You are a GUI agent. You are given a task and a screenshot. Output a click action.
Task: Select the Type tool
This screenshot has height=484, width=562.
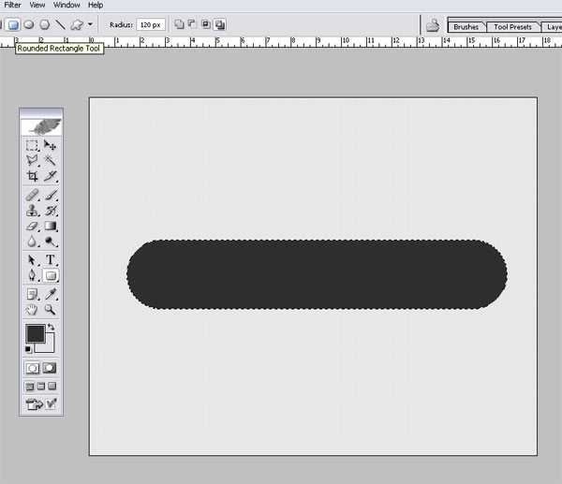(x=51, y=259)
